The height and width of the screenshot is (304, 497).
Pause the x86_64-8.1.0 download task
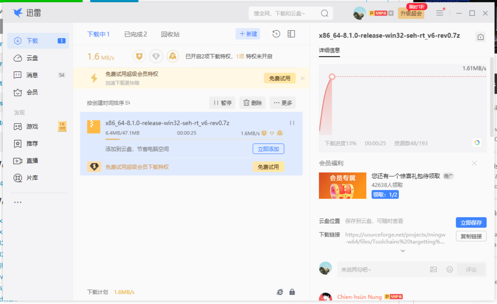pyautogui.click(x=292, y=123)
